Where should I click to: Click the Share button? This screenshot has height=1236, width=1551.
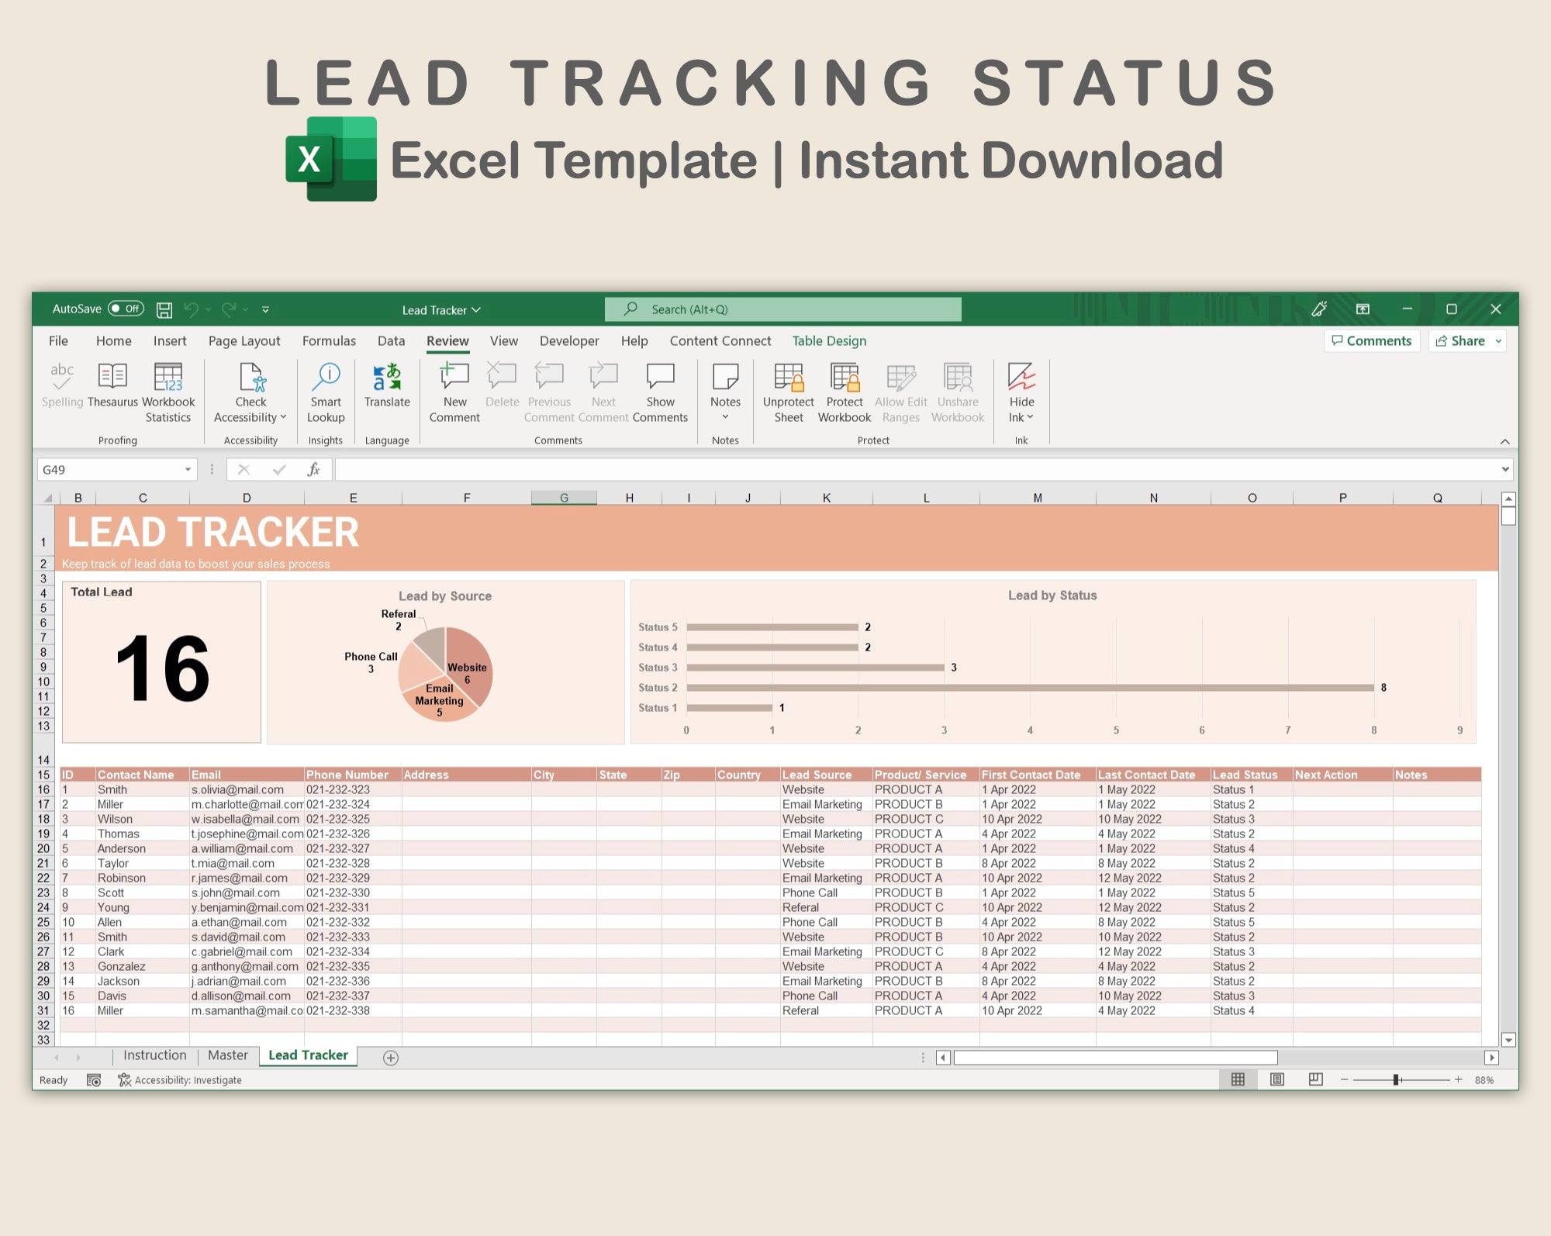tap(1460, 340)
